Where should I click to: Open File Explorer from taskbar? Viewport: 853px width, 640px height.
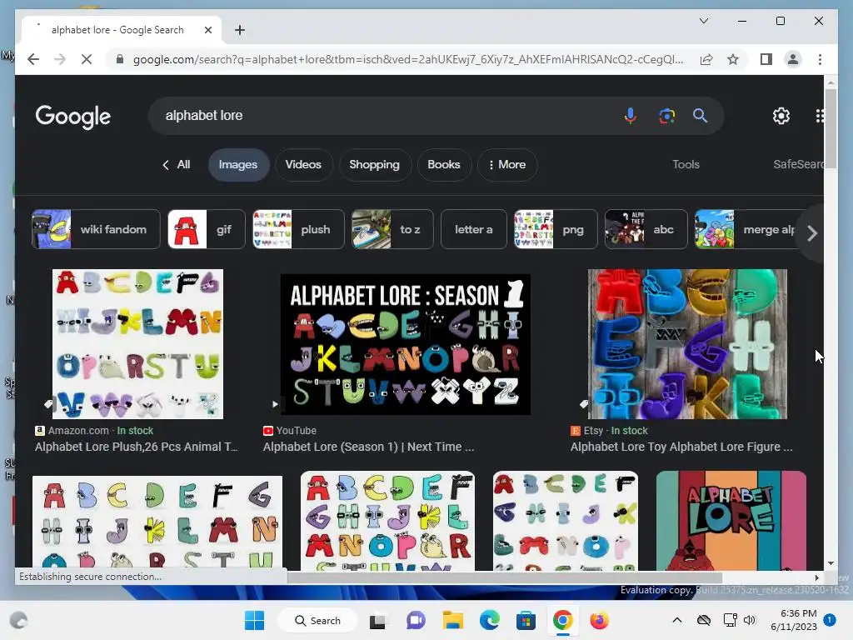(452, 620)
